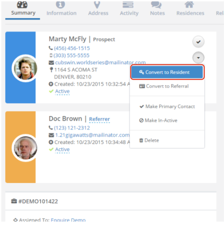Click the briefcase icon beside #DEMO101422
This screenshot has height=226, width=224.
click(14, 201)
